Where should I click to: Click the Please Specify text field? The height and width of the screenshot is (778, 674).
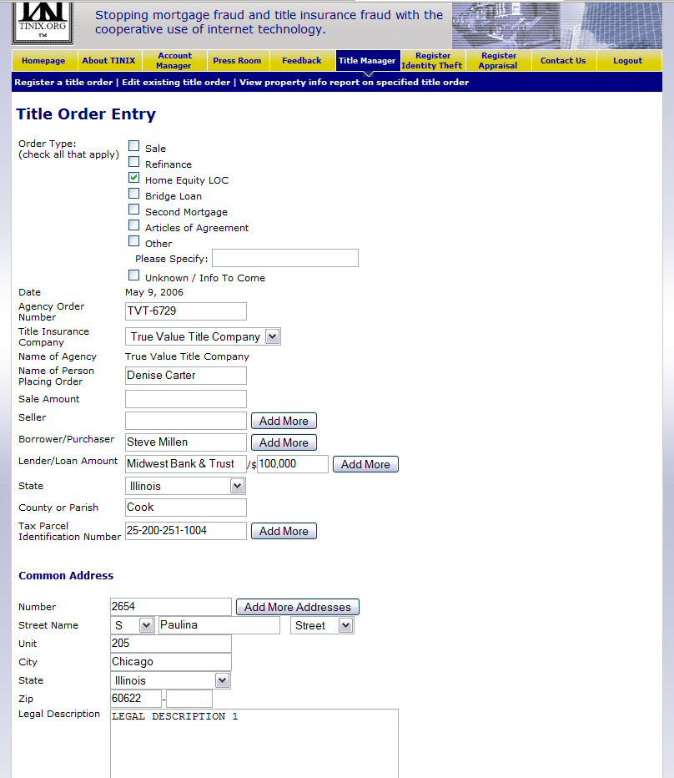285,258
